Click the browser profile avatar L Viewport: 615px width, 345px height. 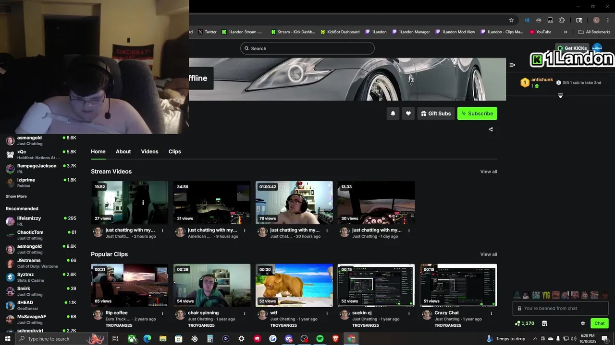pos(596,20)
